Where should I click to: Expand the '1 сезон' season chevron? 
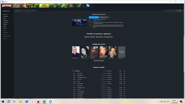coord(80,71)
